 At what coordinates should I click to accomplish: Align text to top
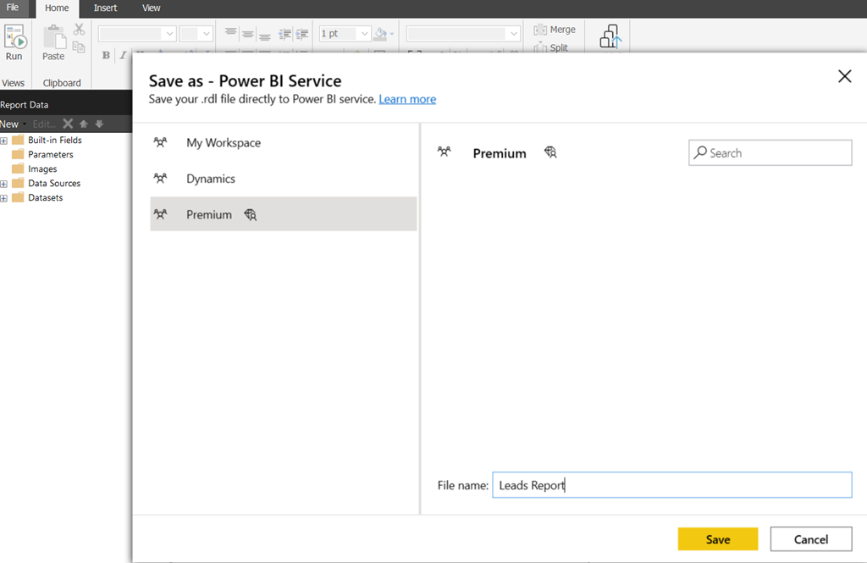coord(231,33)
